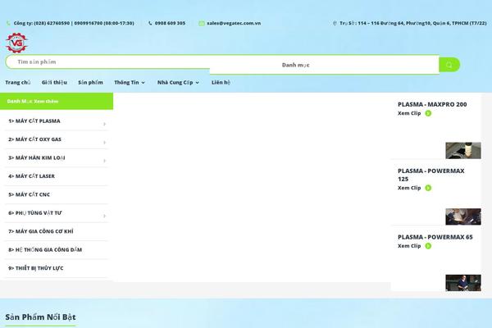Click the envelope icon beside sales email
The width and height of the screenshot is (492, 328).
tap(202, 23)
